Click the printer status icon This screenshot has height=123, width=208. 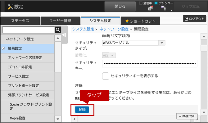pyautogui.click(x=163, y=8)
